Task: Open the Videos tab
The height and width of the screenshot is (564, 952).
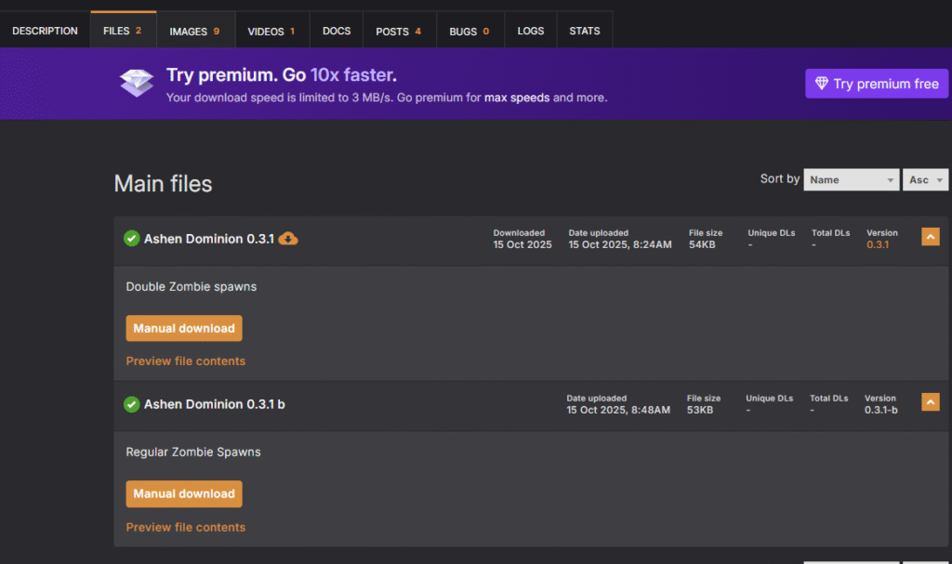Action: pyautogui.click(x=271, y=31)
